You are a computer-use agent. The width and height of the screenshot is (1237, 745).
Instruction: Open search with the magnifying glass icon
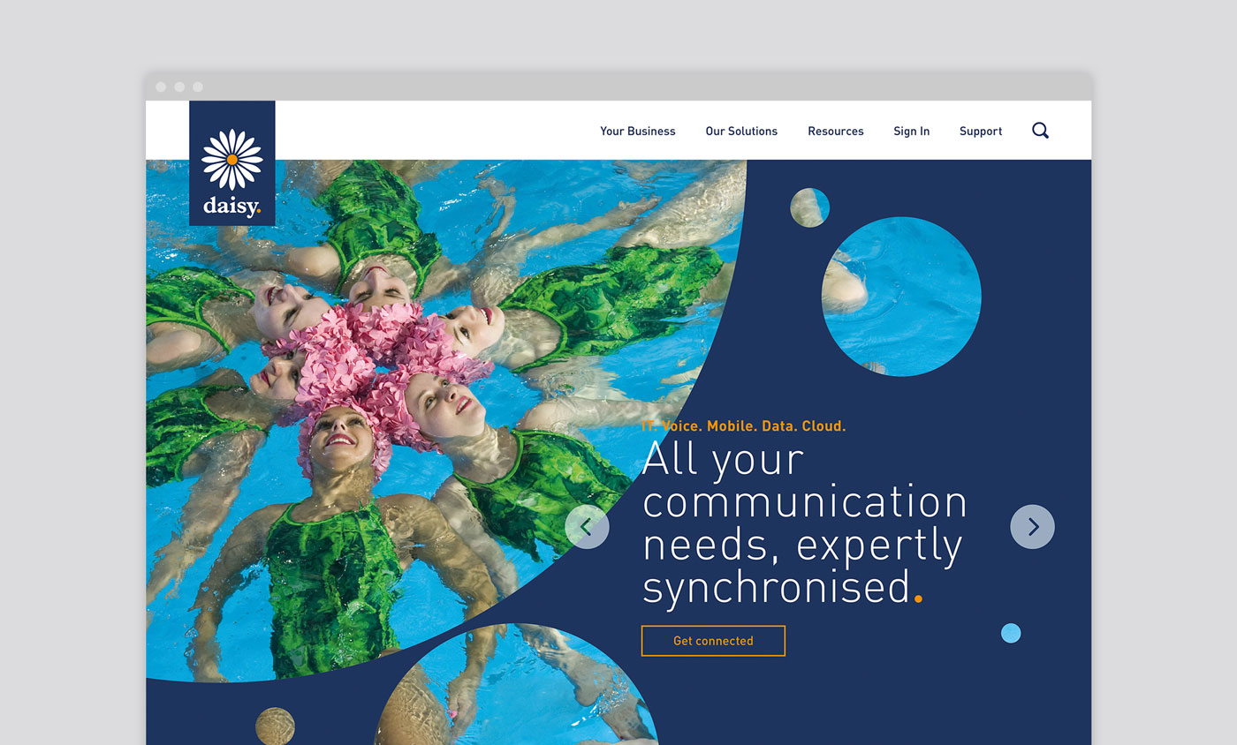point(1040,131)
